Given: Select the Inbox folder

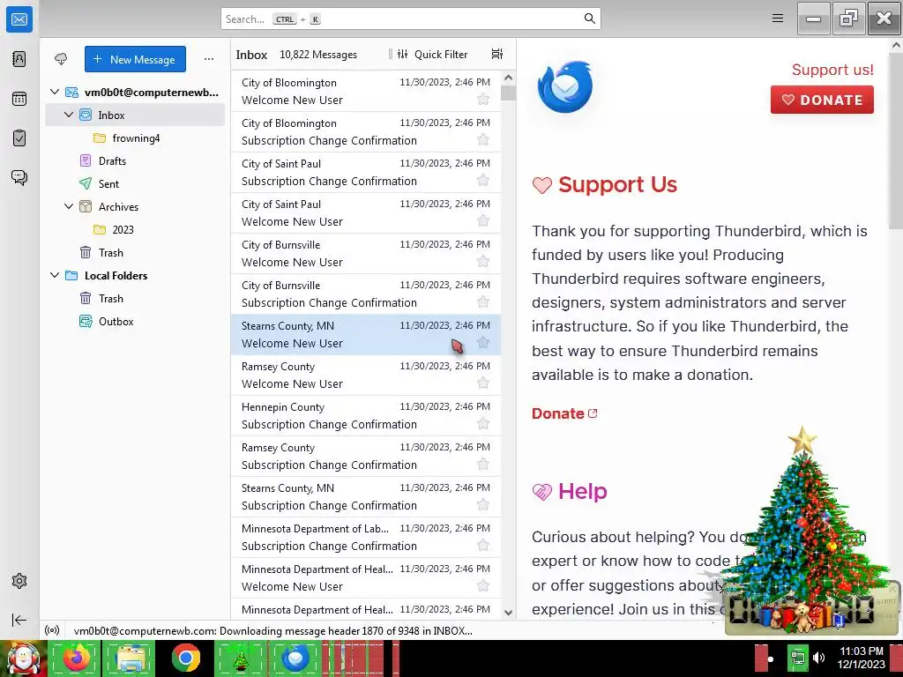Looking at the screenshot, I should [135, 115].
